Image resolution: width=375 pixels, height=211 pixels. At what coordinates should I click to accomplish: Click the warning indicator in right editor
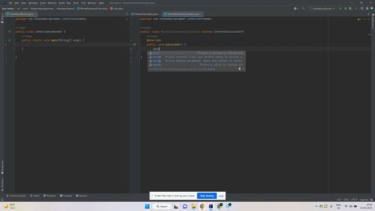pyautogui.click(x=359, y=19)
